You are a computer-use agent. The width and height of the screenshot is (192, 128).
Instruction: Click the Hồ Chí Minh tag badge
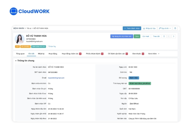click(25, 47)
